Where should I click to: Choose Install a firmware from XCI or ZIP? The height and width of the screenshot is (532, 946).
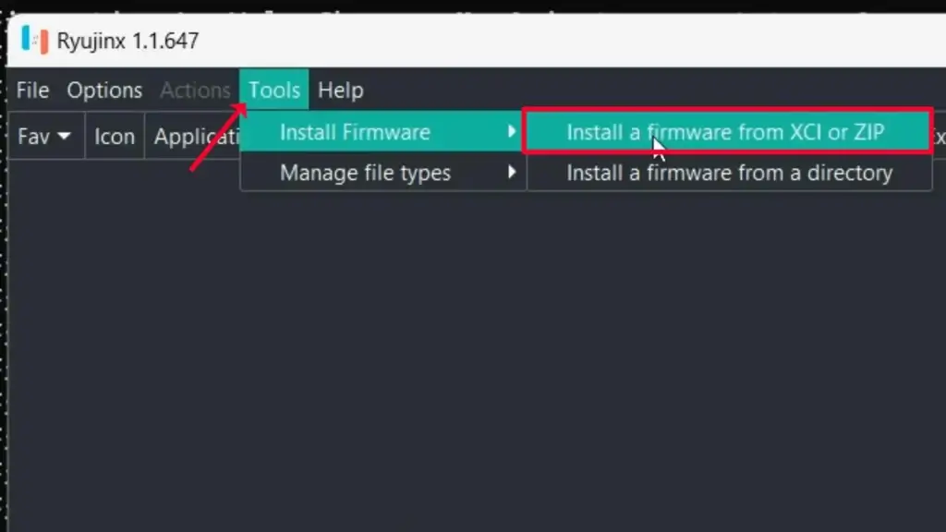coord(728,131)
